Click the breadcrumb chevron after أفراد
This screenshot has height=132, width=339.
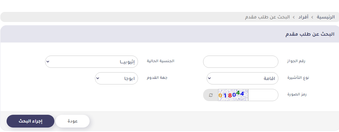pos(294,17)
